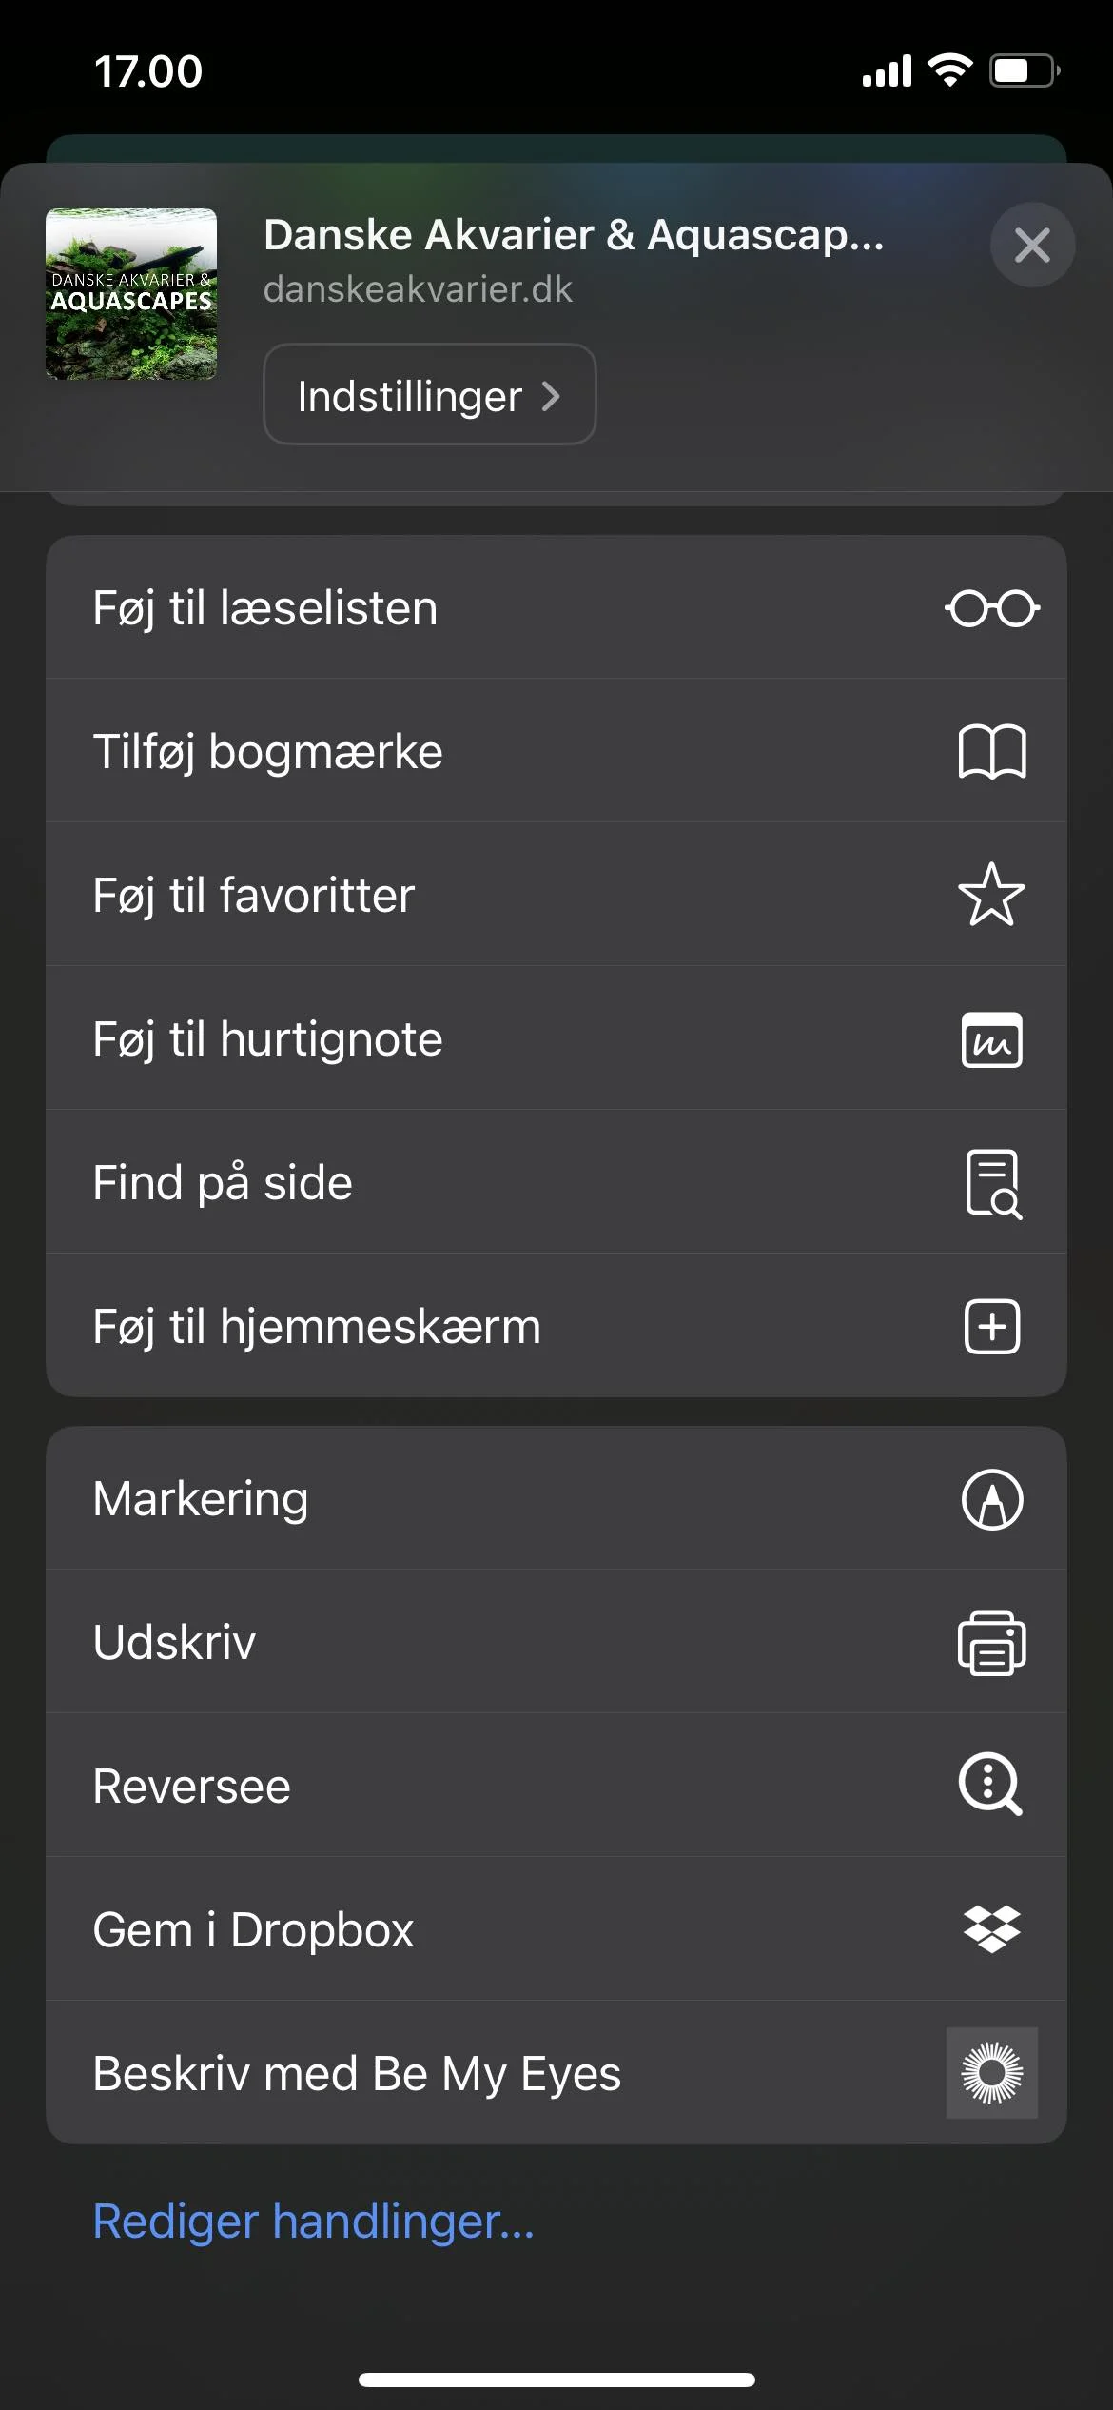
Task: Open Indstillinger options chevron button
Action: 430,394
